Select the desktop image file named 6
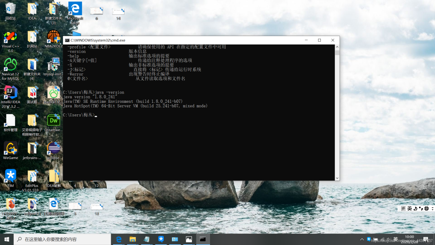Viewport: 435px width, 245px height. pos(97,14)
